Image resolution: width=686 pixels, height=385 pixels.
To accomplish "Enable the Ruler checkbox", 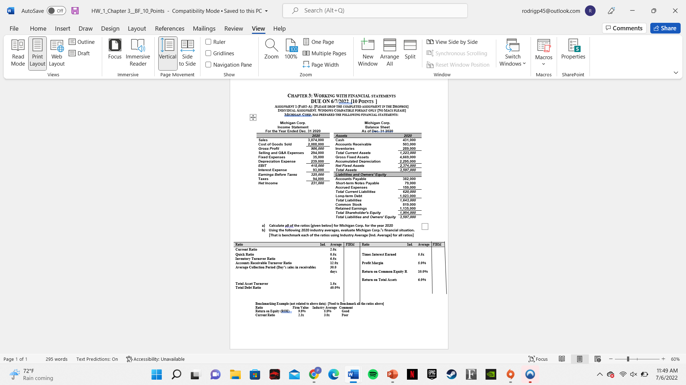I will pos(208,42).
